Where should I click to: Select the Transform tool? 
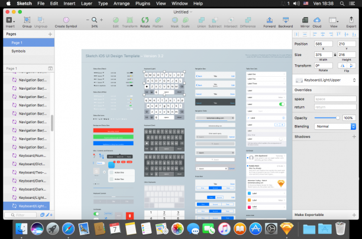click(x=130, y=20)
